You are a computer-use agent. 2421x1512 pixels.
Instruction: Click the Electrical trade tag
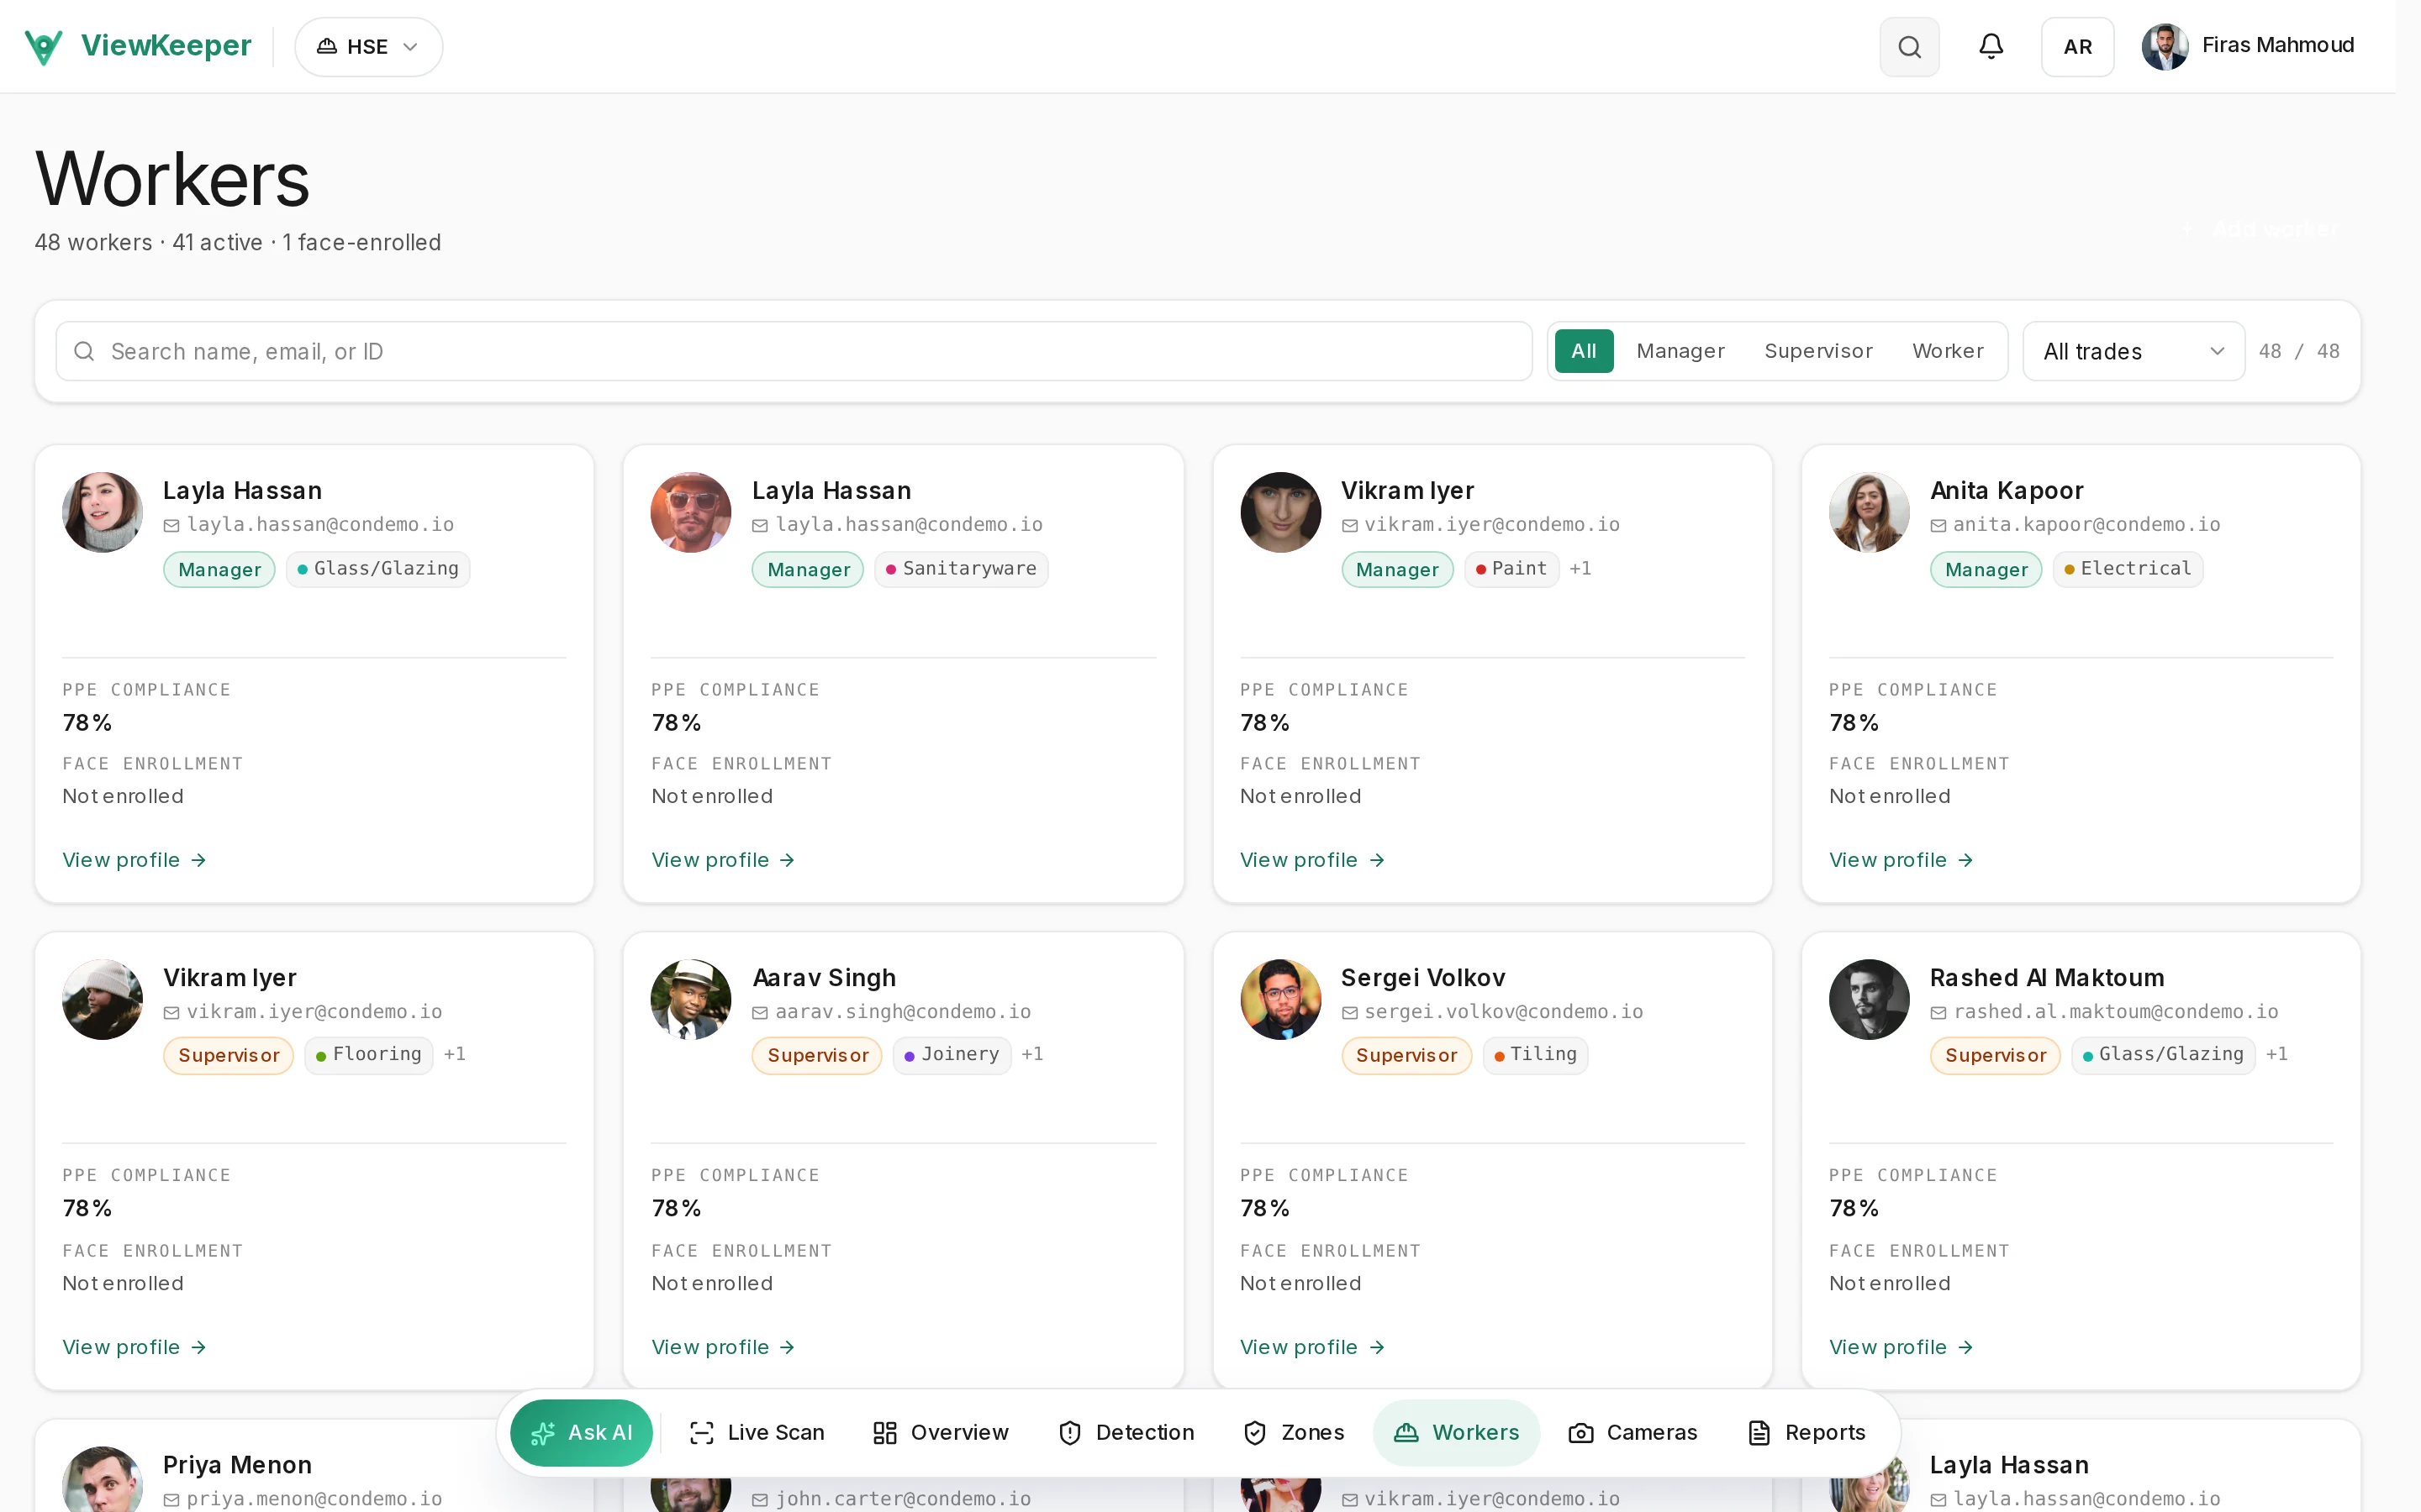pos(2127,569)
